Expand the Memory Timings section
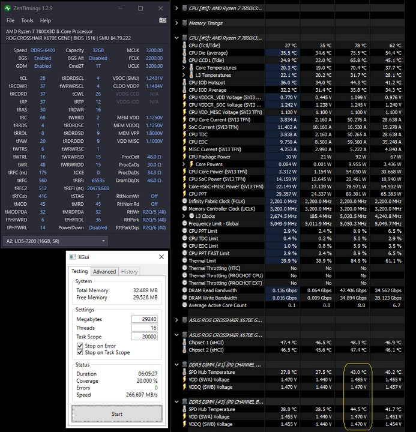 click(x=176, y=23)
